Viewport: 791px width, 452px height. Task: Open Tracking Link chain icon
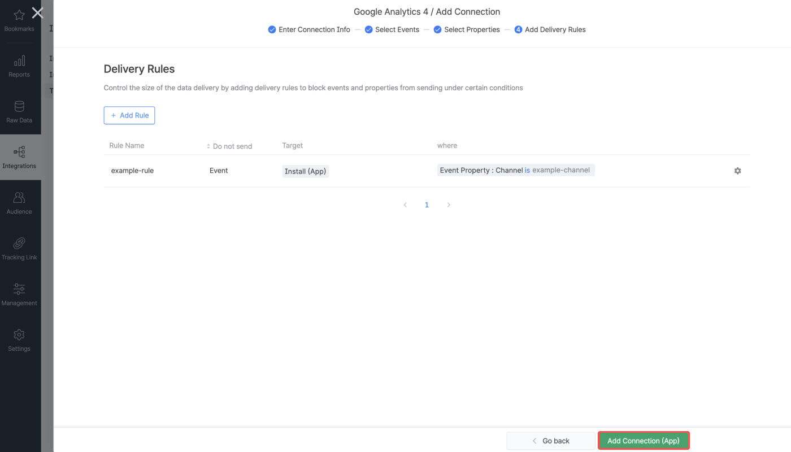pyautogui.click(x=19, y=244)
